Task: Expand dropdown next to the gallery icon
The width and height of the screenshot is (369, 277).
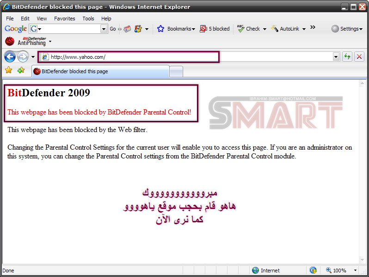Action: (147, 29)
